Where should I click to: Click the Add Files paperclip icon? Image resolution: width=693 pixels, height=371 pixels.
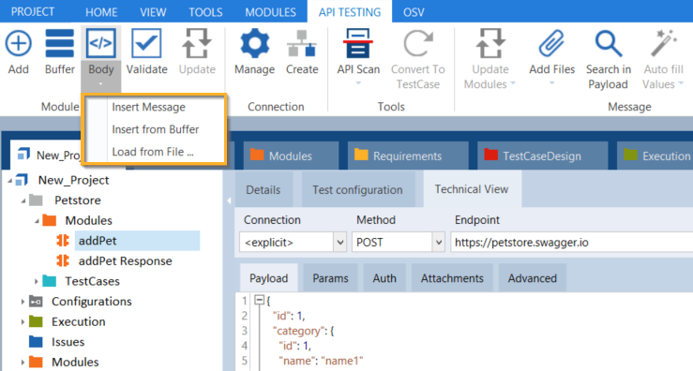pos(551,43)
